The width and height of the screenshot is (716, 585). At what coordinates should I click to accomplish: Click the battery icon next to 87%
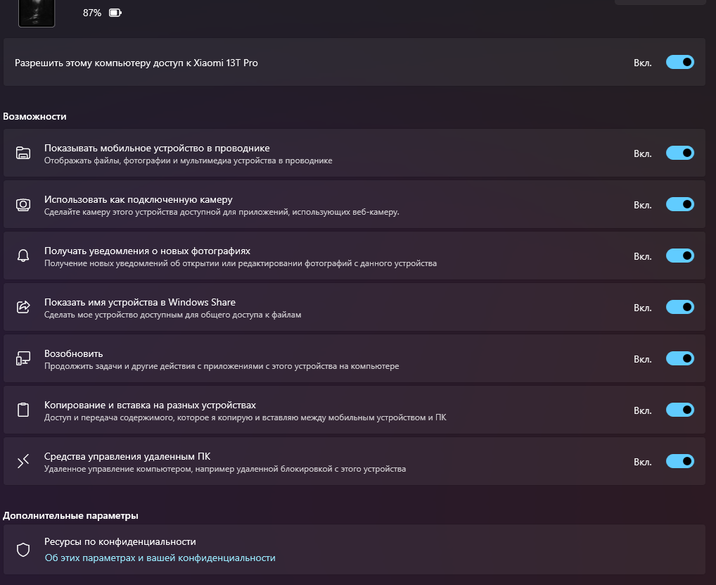(x=115, y=13)
